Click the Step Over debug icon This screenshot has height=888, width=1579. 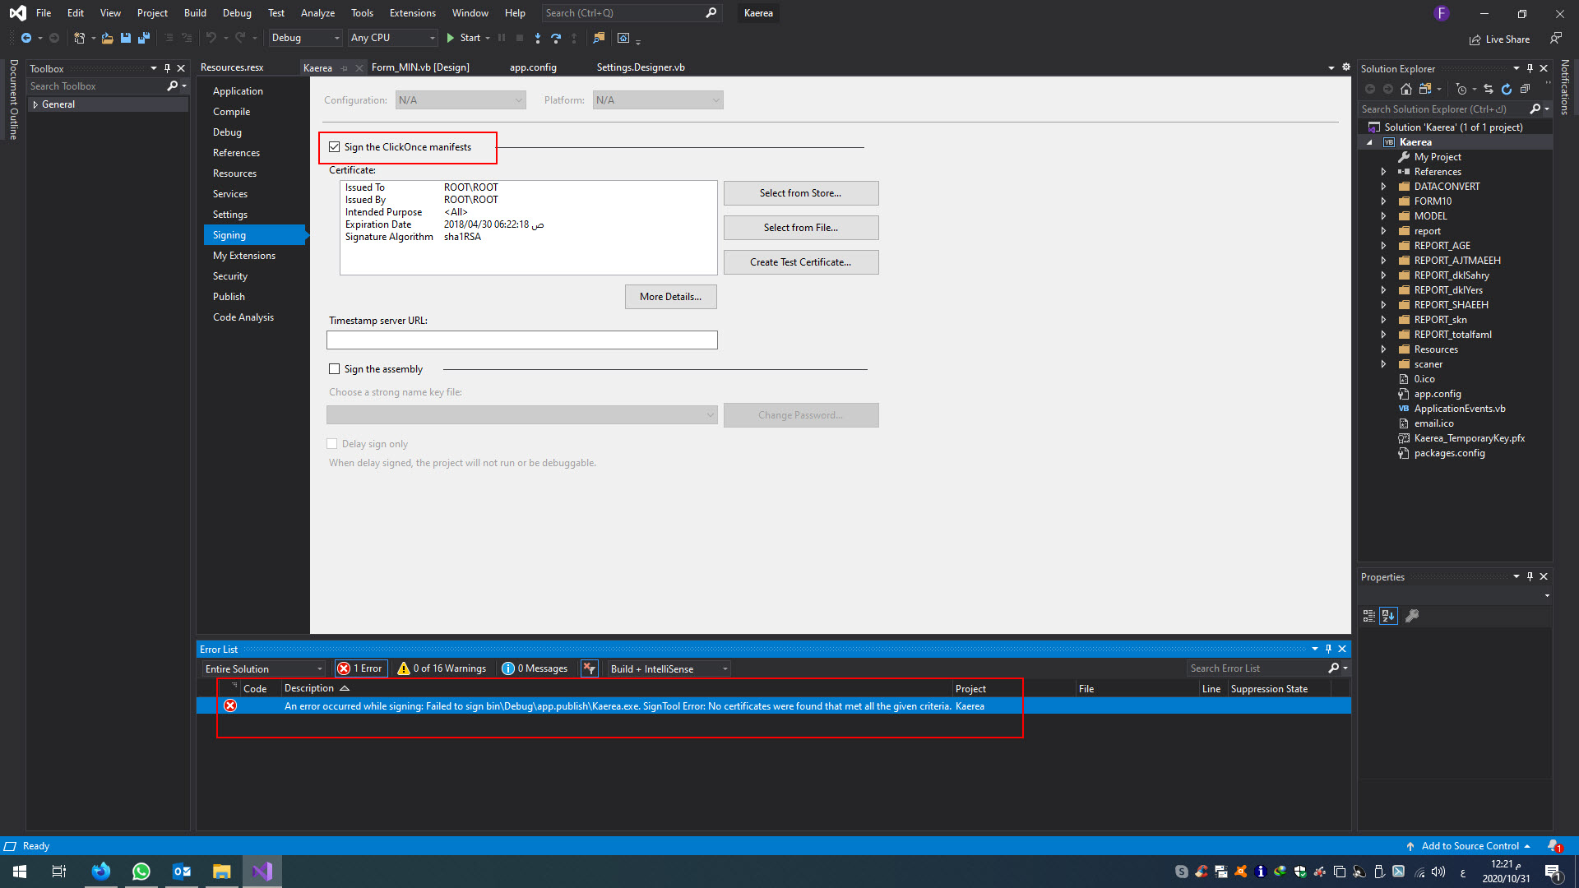pyautogui.click(x=556, y=38)
